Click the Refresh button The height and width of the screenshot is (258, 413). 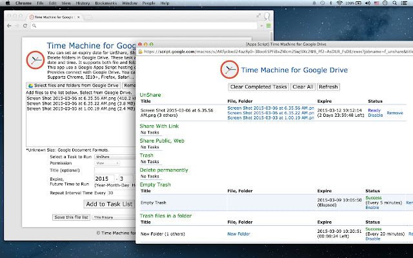(x=328, y=87)
